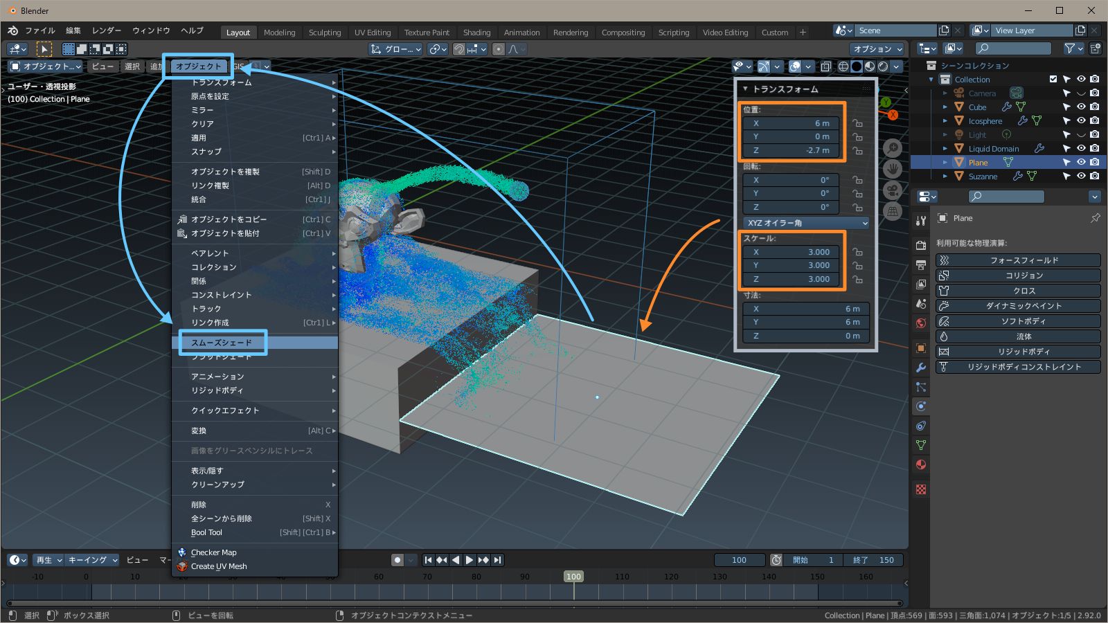Toggle X-ray in viewport header
The width and height of the screenshot is (1108, 623).
(825, 66)
